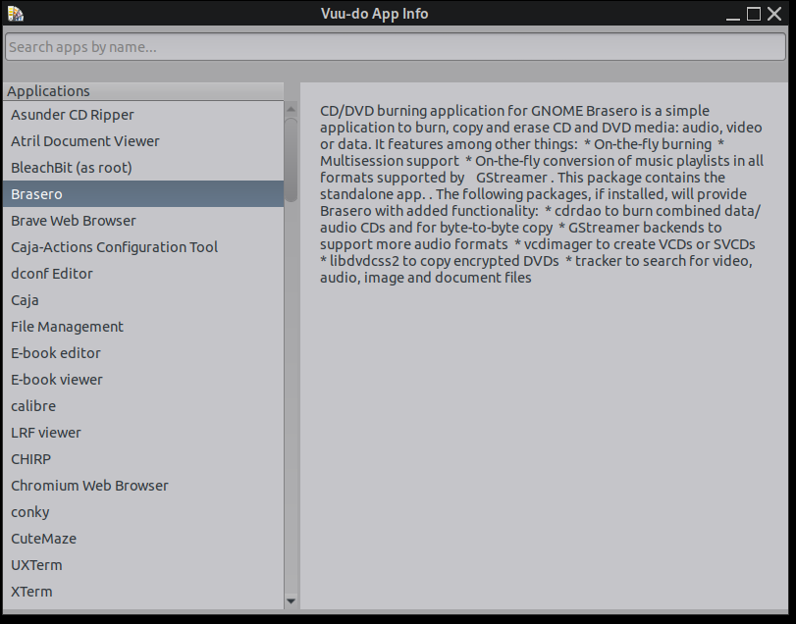Select File Management entry
The width and height of the screenshot is (796, 624).
[143, 326]
